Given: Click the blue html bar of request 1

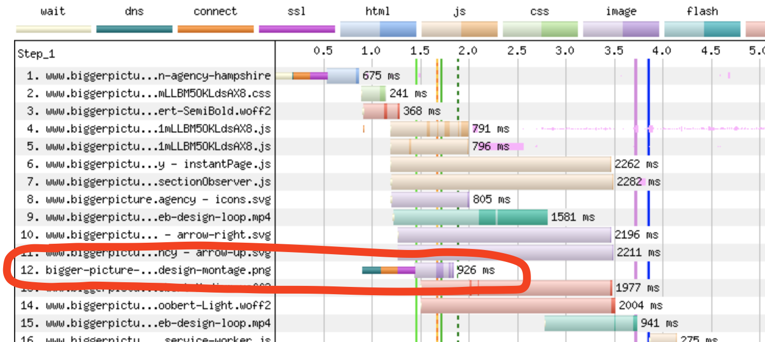Looking at the screenshot, I should click(x=343, y=76).
